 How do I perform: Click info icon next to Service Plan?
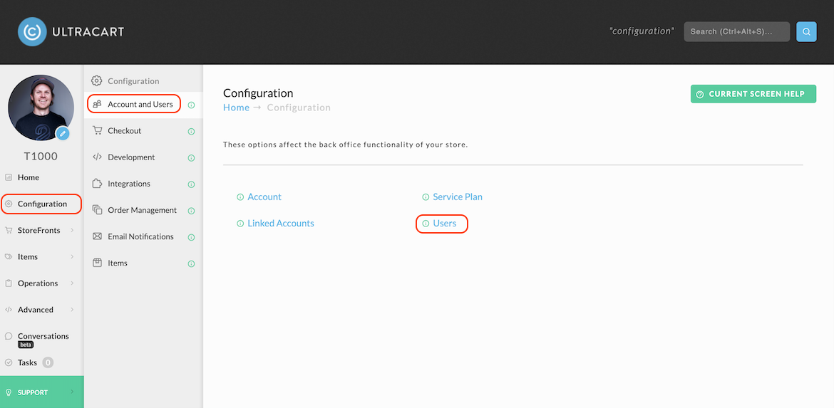[426, 197]
